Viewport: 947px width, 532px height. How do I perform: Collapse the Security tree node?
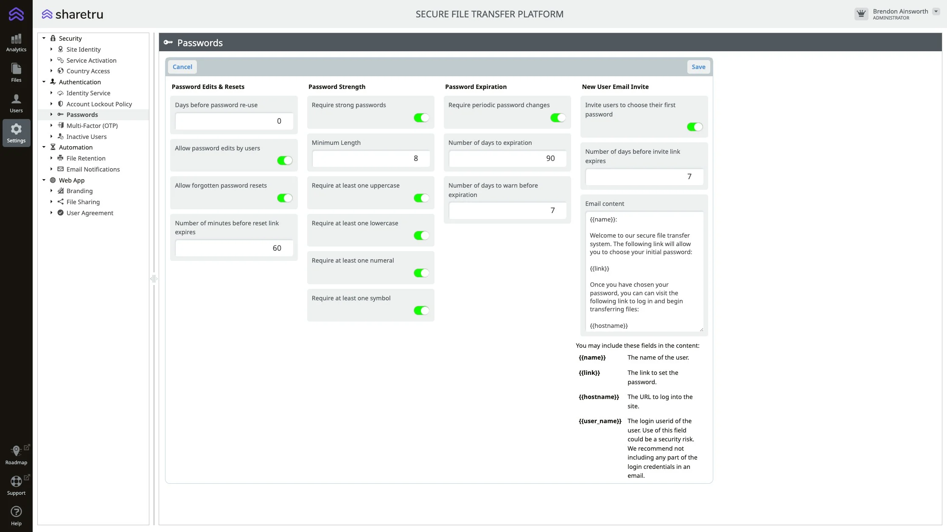click(x=44, y=38)
